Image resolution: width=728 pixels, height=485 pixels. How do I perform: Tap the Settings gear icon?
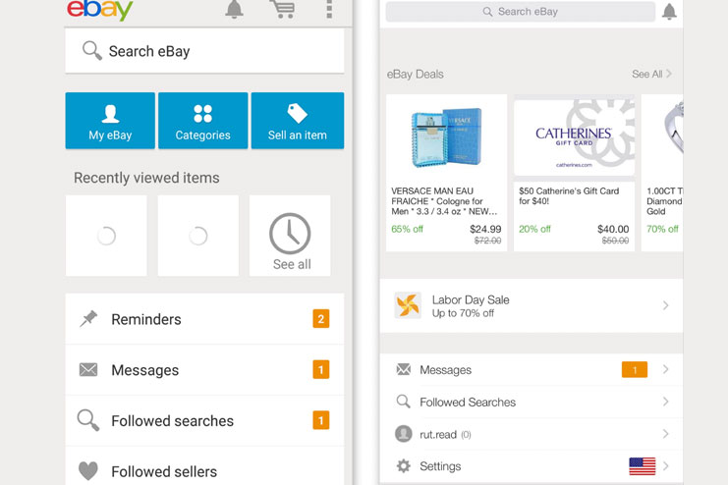pyautogui.click(x=404, y=466)
